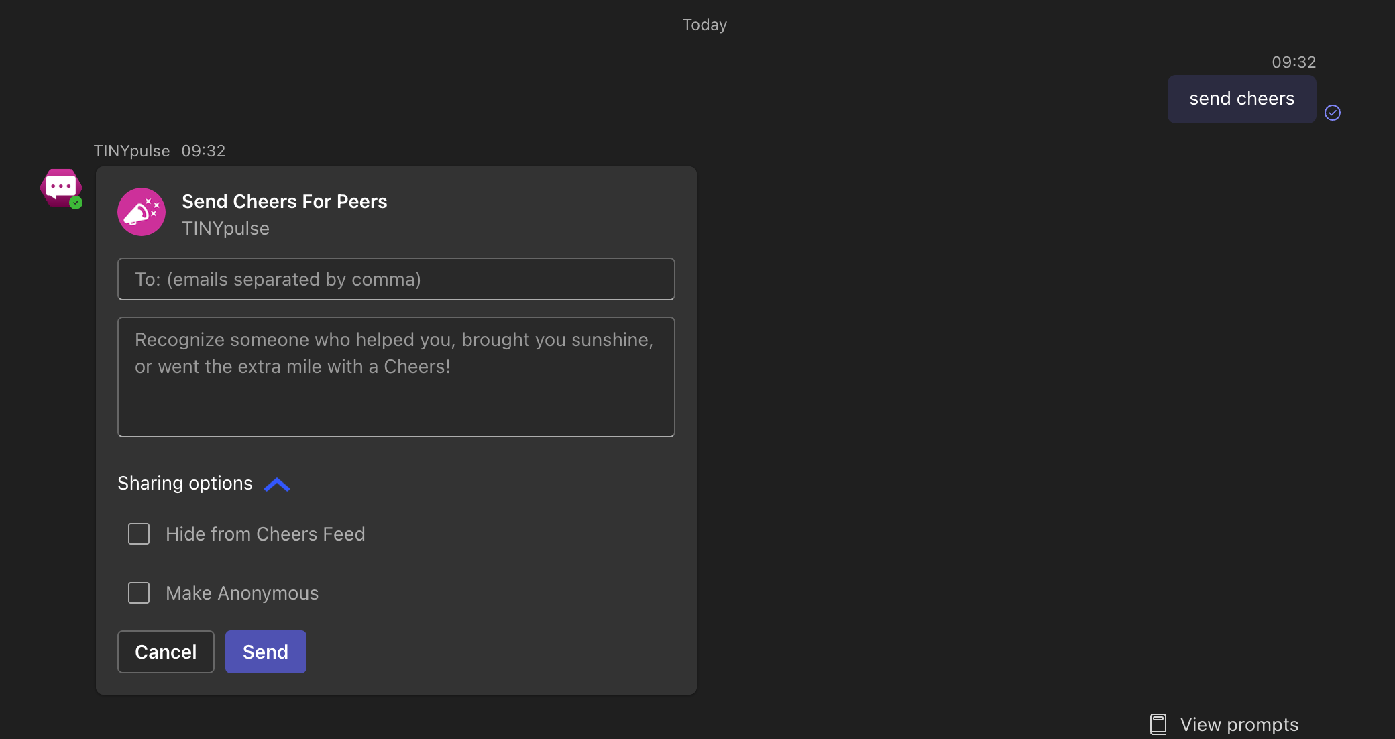1395x739 pixels.
Task: Click the "Hide from Cheers Feed" label
Action: 266,534
